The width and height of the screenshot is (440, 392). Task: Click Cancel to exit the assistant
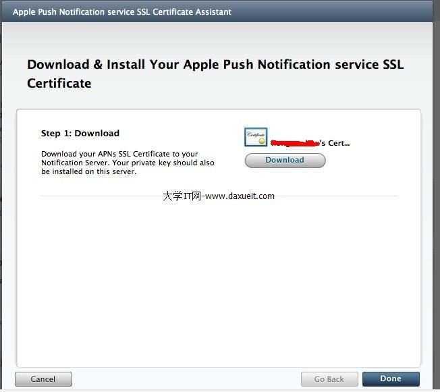point(43,379)
